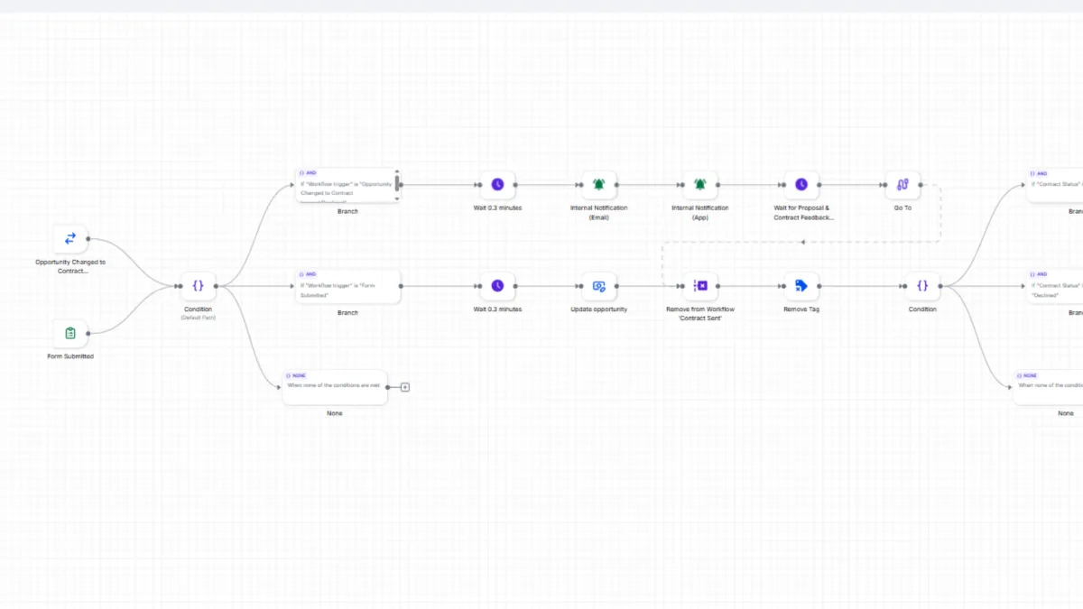This screenshot has width=1083, height=609.
Task: Click the "Opportunity Changed to Contract..." trigger label
Action: [70, 266]
